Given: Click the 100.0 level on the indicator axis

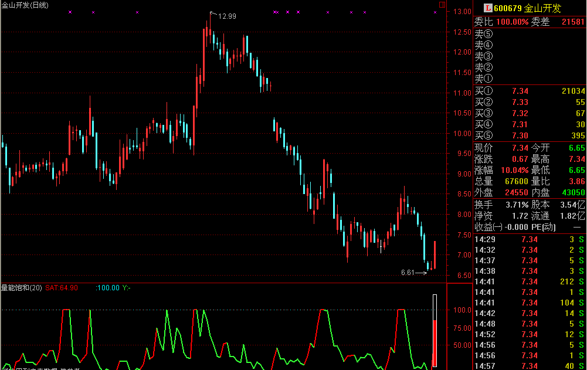Looking at the screenshot, I should [462, 310].
